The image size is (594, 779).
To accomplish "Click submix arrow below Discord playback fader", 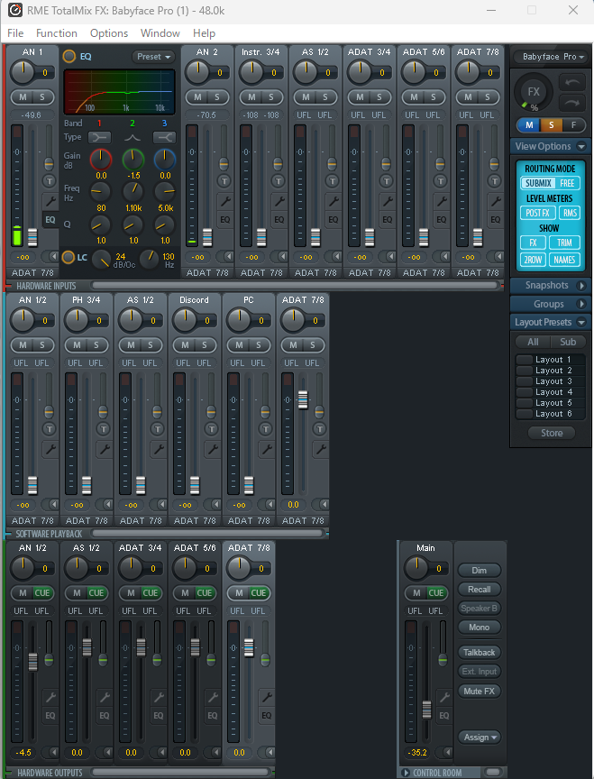I will 215,504.
